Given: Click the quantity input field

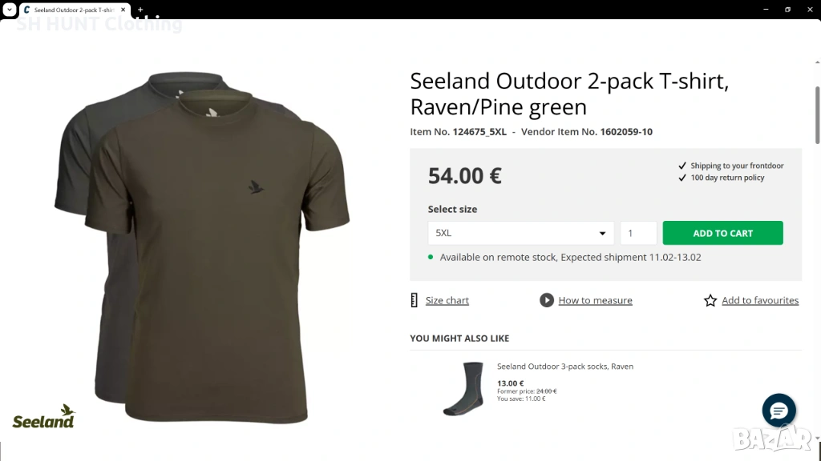Looking at the screenshot, I should [638, 233].
